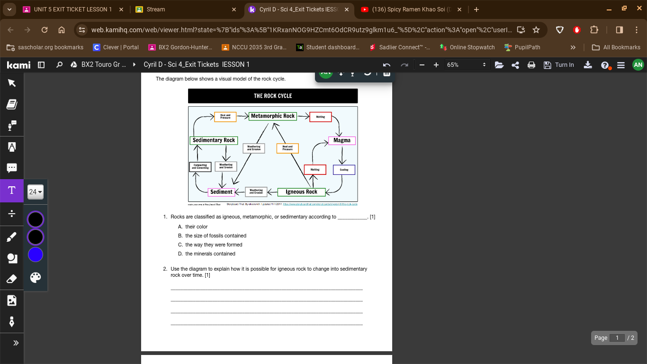Viewport: 647px width, 364px height.
Task: Select the Kami Select arrow tool
Action: [12, 83]
